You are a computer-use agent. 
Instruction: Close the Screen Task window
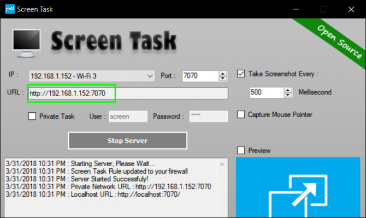[351, 9]
